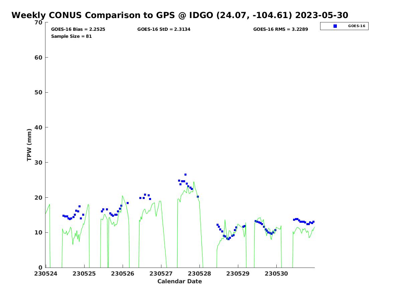Click the 230529 x-axis tick label
Image resolution: width=401 pixels, height=301 pixels.
[238, 274]
